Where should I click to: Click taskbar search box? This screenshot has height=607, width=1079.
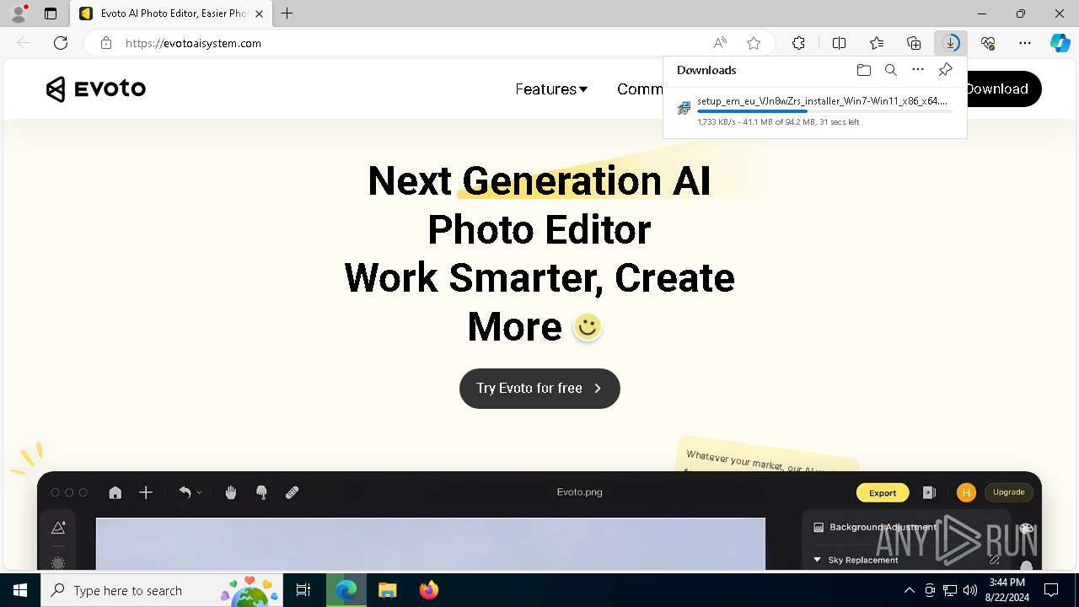pyautogui.click(x=161, y=590)
